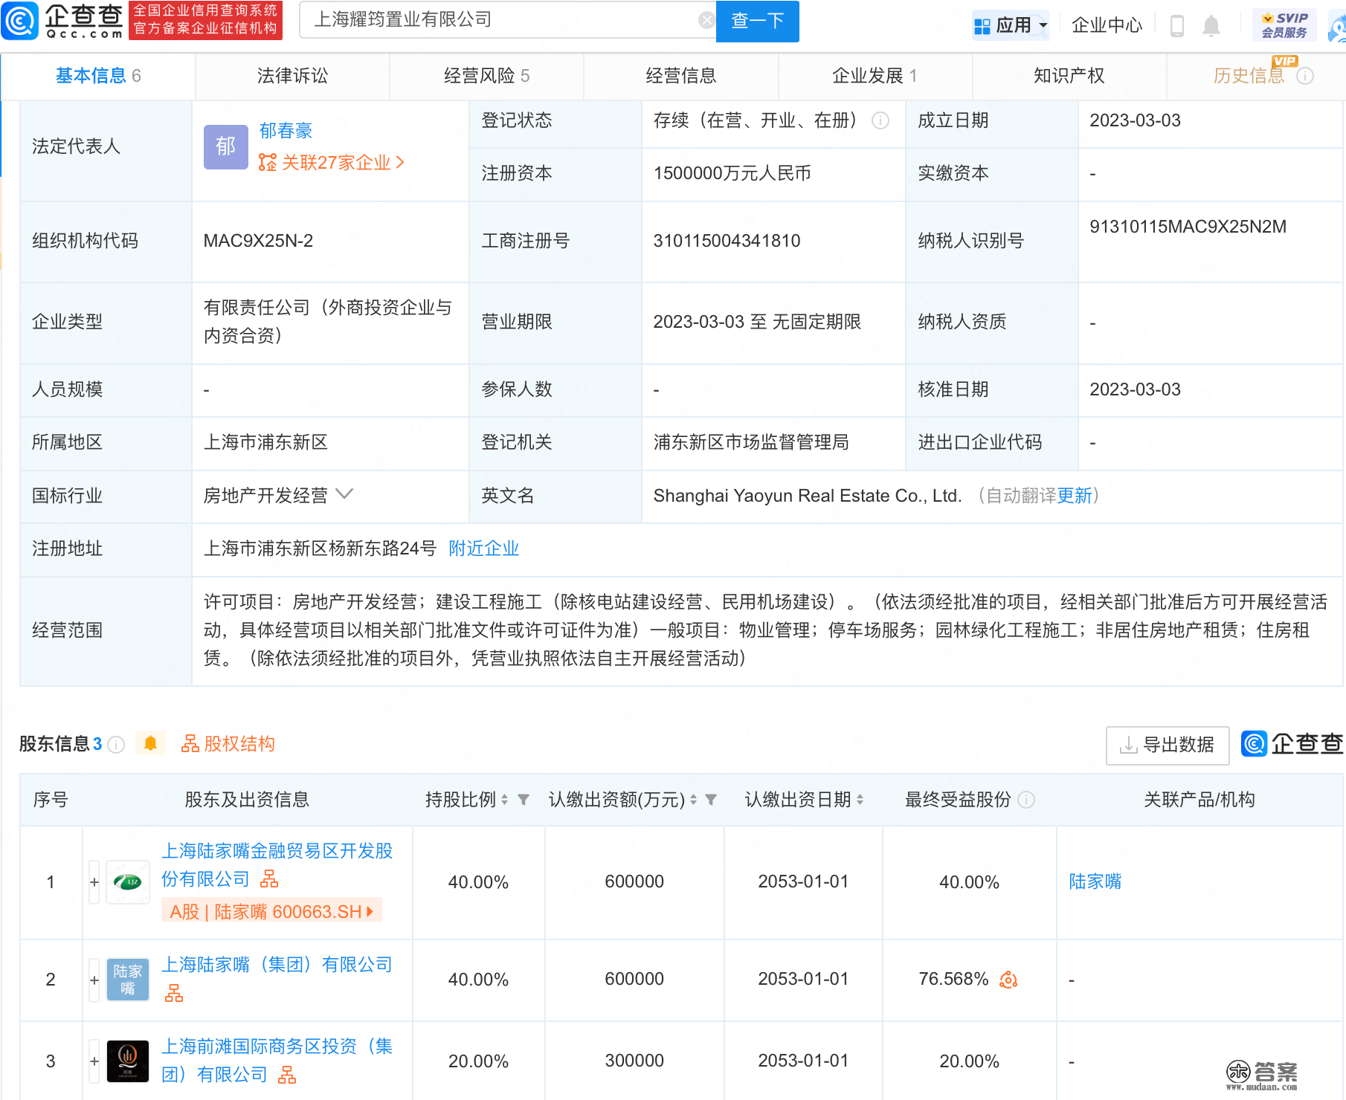
Task: Click shareholder alert bell icon
Action: (x=150, y=743)
